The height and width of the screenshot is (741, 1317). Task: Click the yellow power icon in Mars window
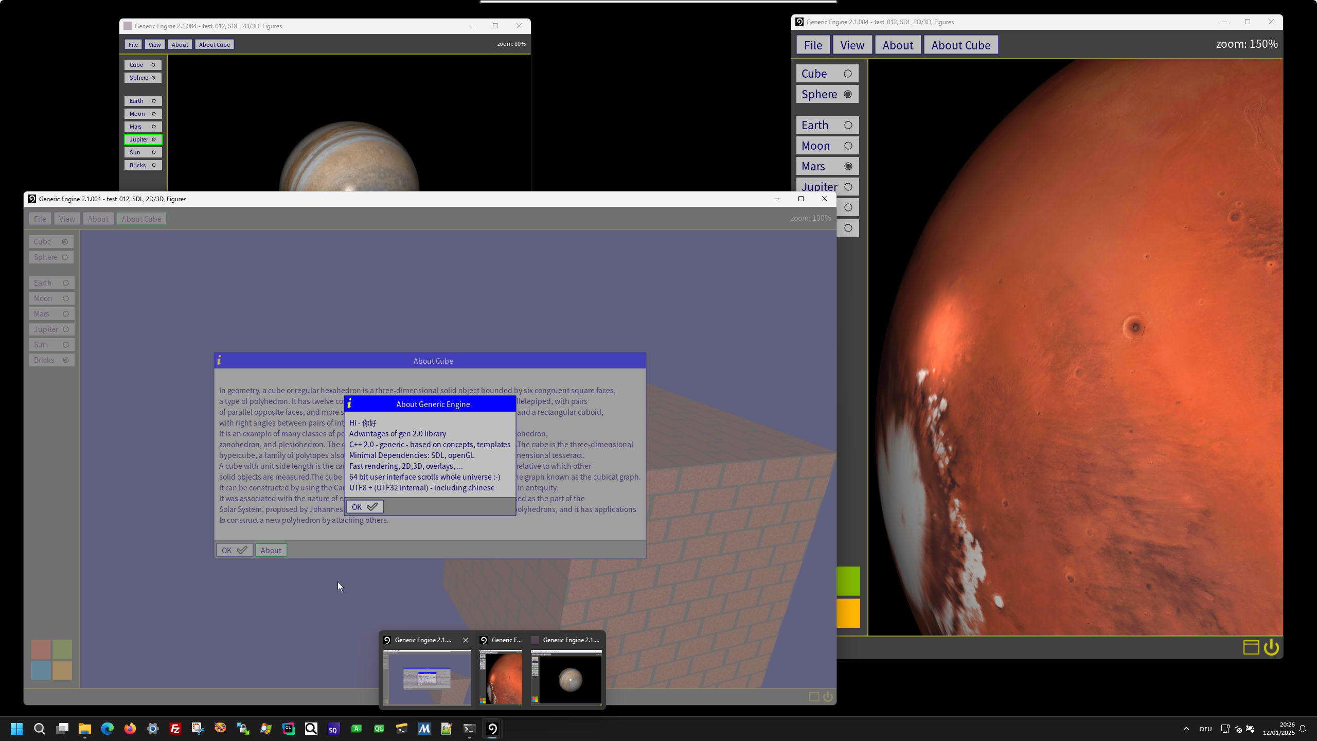[x=1271, y=647]
